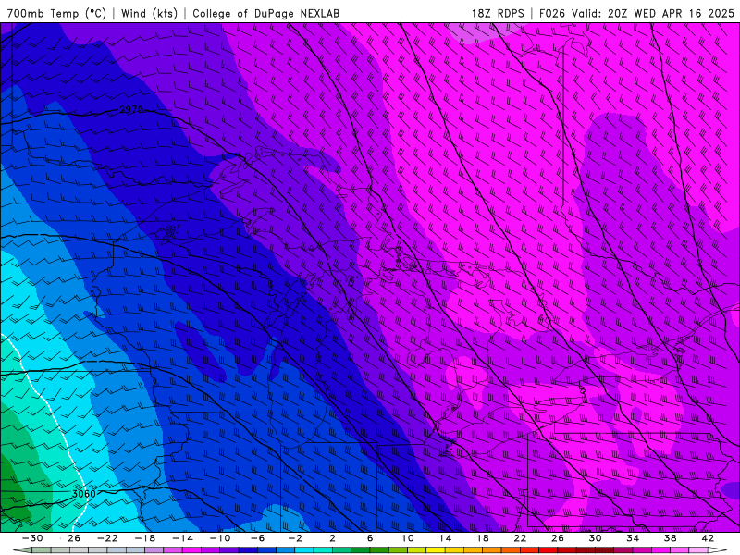Click the 38 value on the color scale
The width and height of the screenshot is (740, 555).
click(670, 538)
